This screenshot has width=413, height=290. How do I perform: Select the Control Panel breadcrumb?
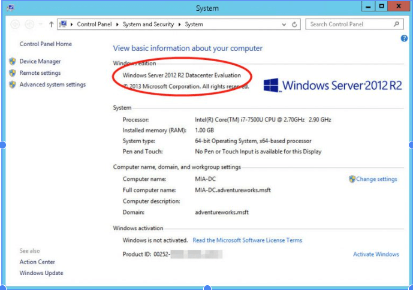(97, 25)
